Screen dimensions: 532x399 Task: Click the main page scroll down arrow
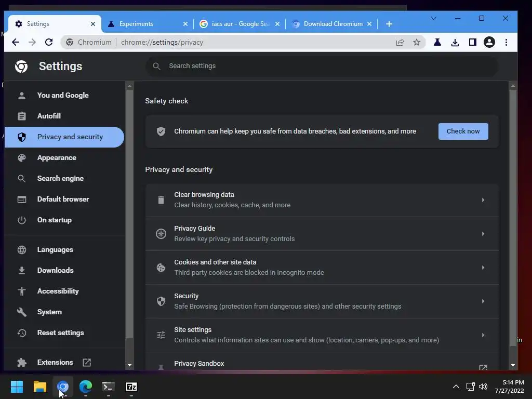point(513,365)
